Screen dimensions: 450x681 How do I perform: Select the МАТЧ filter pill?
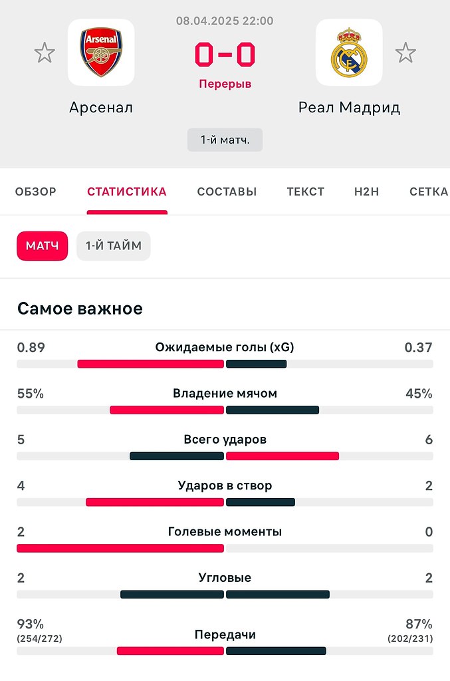43,246
